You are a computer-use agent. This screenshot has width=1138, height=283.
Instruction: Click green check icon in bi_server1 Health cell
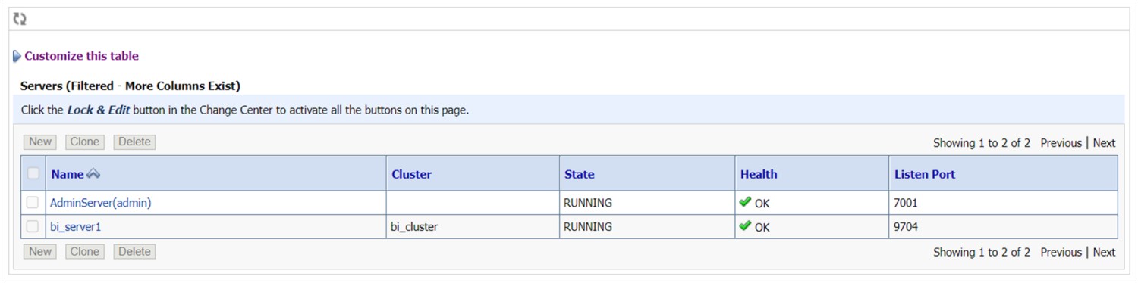(745, 225)
